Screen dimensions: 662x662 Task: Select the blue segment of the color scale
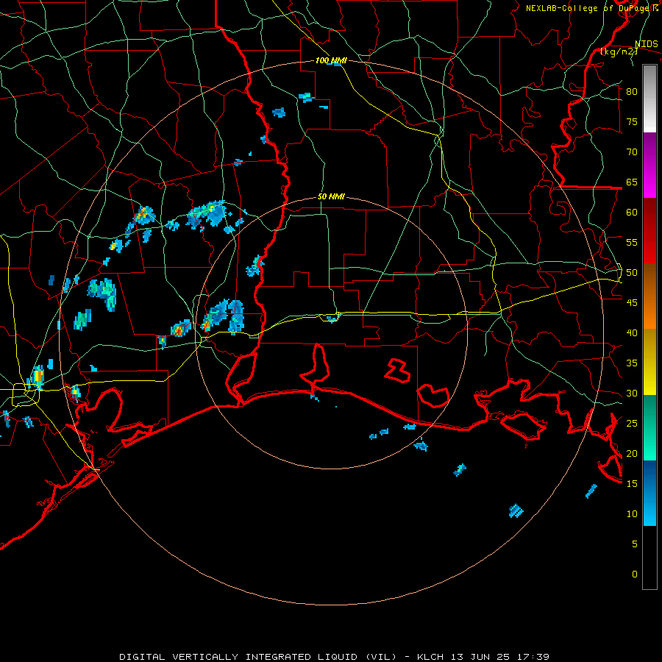click(x=649, y=493)
